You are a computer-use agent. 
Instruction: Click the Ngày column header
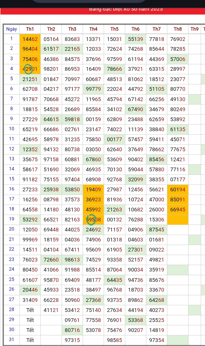tap(11, 29)
